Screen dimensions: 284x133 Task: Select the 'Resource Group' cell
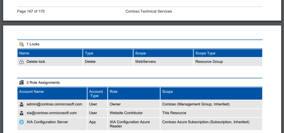[228, 62]
